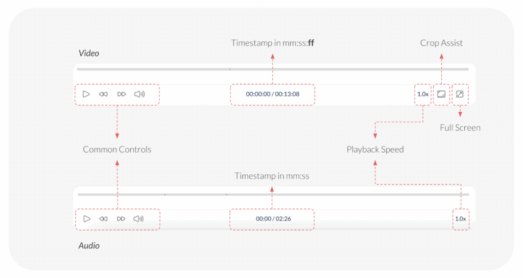
Task: Rewind the video using the rewind icon
Action: (x=103, y=94)
